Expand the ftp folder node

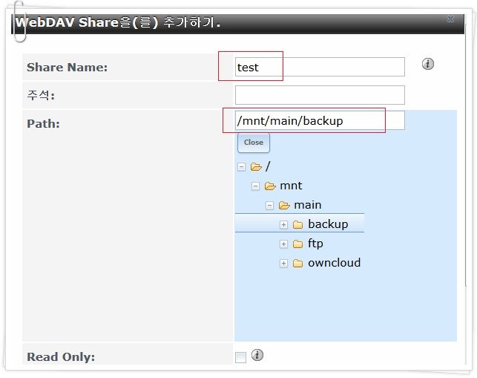(x=283, y=244)
